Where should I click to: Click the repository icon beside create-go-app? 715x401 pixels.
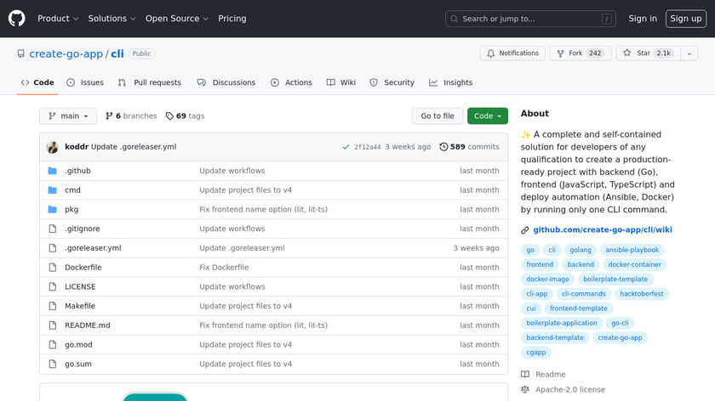pos(21,54)
